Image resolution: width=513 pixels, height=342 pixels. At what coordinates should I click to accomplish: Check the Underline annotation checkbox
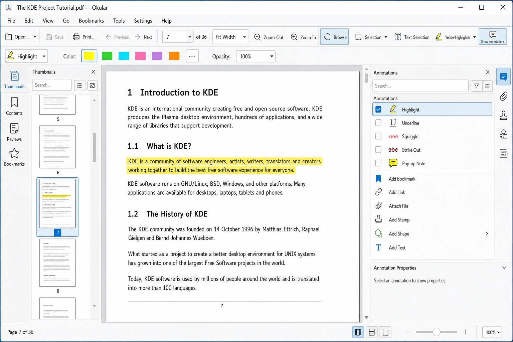coord(378,123)
